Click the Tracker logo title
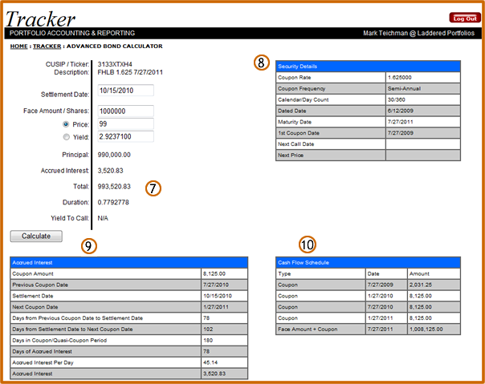 coord(40,19)
